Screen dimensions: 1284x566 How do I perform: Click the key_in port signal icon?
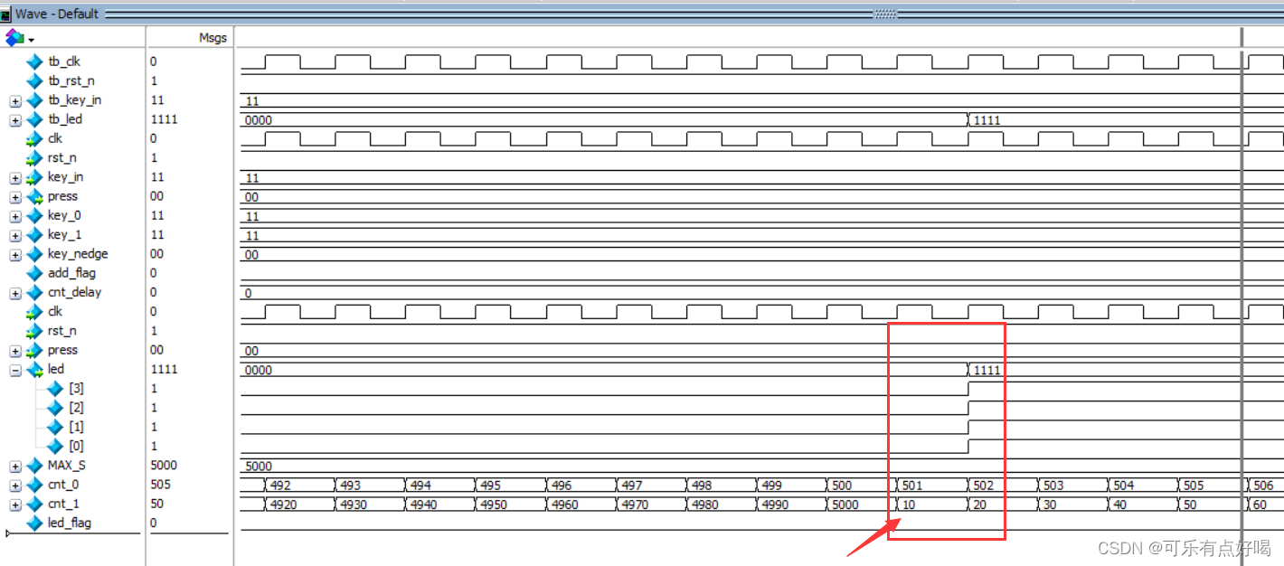34,177
